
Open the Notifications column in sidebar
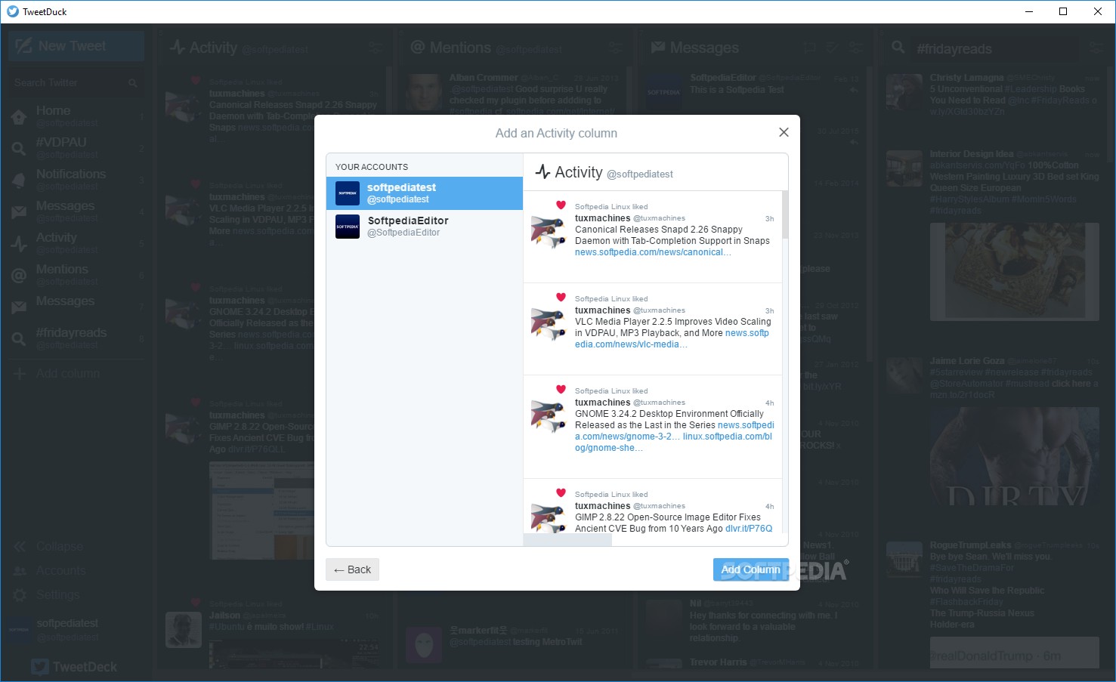[76, 179]
